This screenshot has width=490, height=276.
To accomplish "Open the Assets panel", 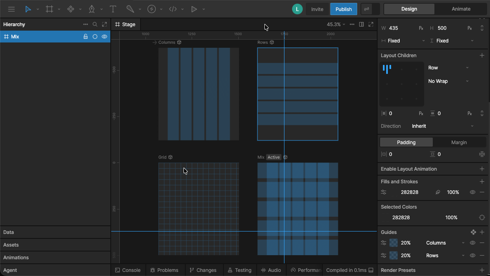I will coord(55,245).
